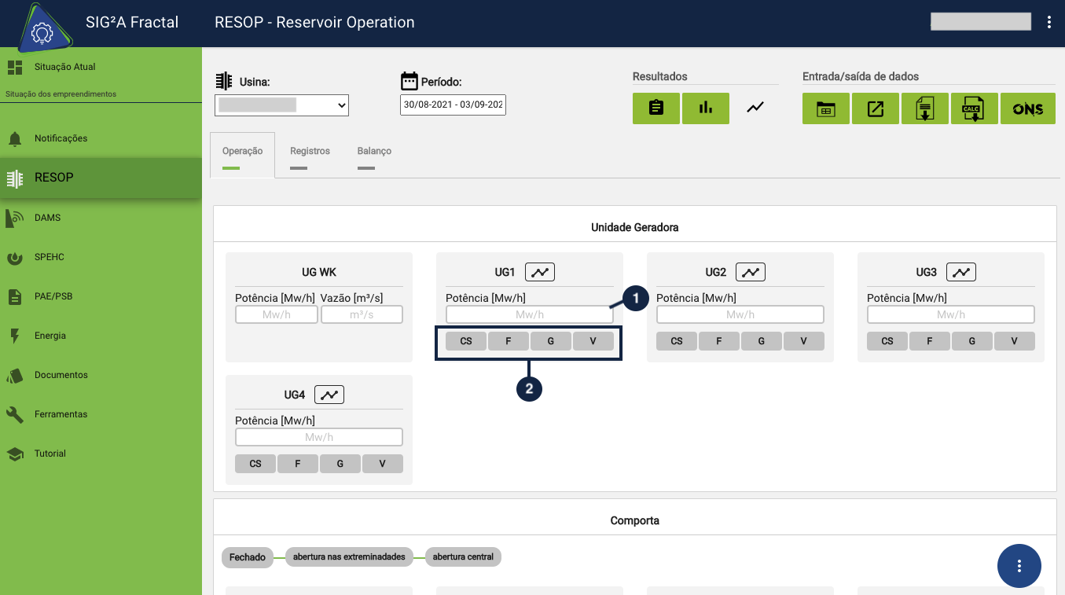
Task: Open the UG4 trend chart icon
Action: point(329,395)
